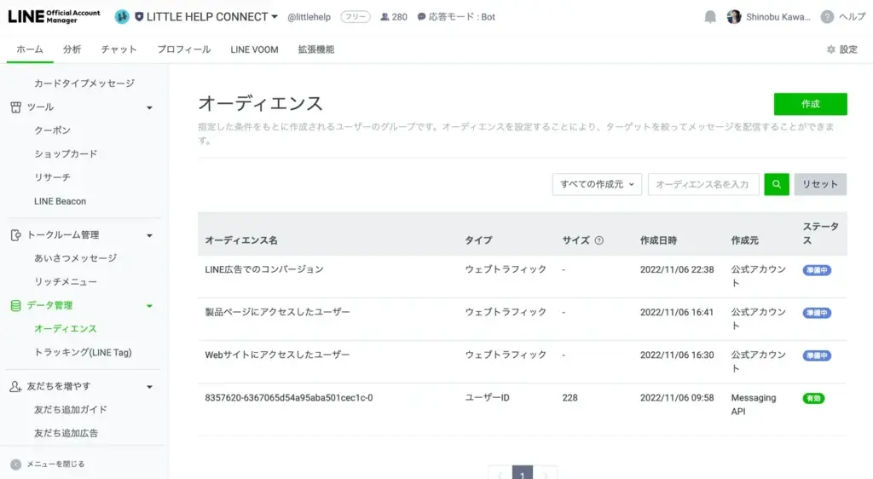Open settings via the gear icon
Viewport: 873px width, 479px height.
pyautogui.click(x=831, y=49)
